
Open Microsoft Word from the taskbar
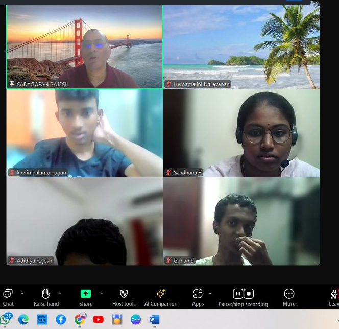[154, 319]
